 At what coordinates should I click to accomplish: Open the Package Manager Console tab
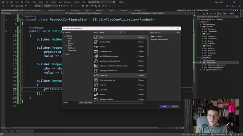coord(25,131)
